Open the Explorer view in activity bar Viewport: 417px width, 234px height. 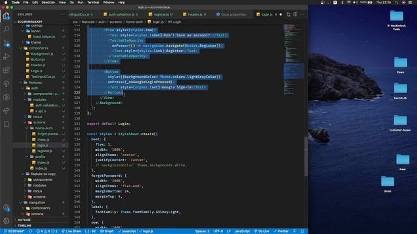pos(6,16)
